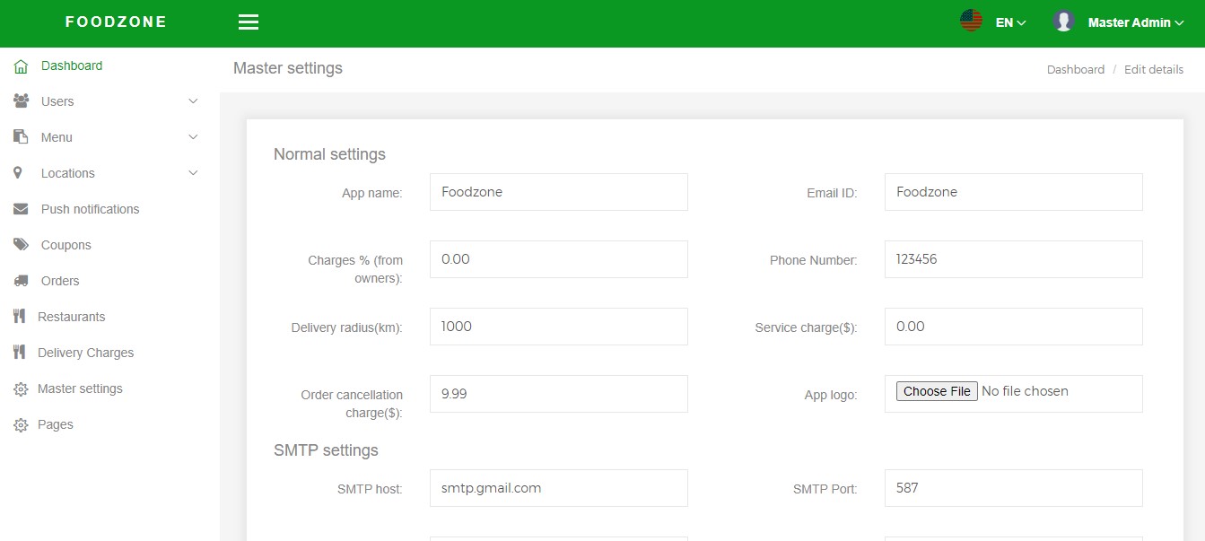The width and height of the screenshot is (1205, 541).
Task: Open the Orders page
Action: pyautogui.click(x=60, y=281)
